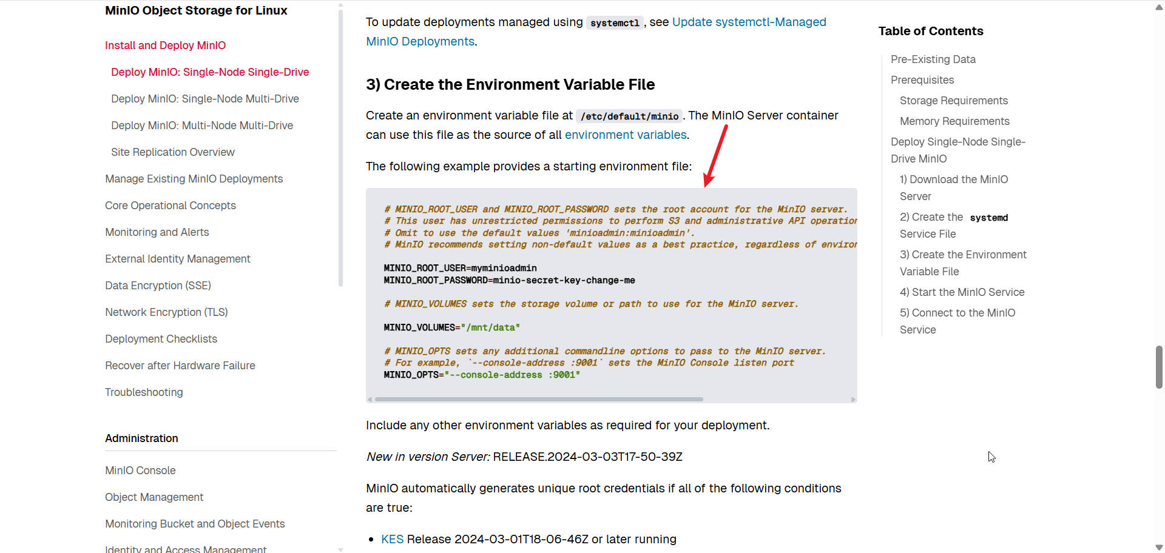Click code block scroll left arrow
The height and width of the screenshot is (553, 1165).
(370, 400)
